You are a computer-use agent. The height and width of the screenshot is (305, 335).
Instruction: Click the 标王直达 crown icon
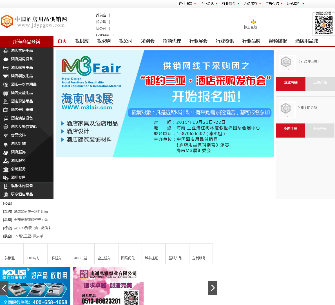coord(253,22)
